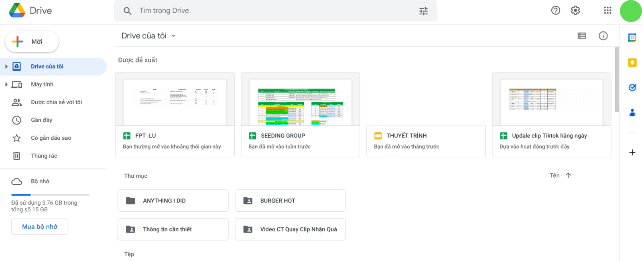Screen dimensions: 642x261
Task: Click the Thùng rác trash icon
Action: click(x=16, y=156)
